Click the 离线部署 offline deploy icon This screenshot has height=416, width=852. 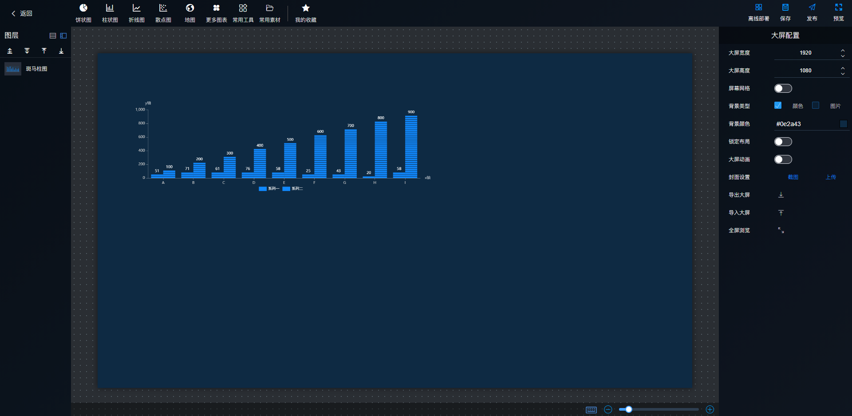tap(759, 8)
